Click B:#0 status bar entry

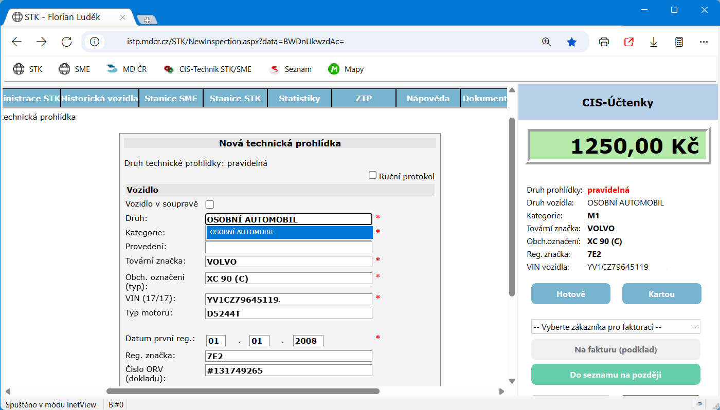tap(116, 404)
